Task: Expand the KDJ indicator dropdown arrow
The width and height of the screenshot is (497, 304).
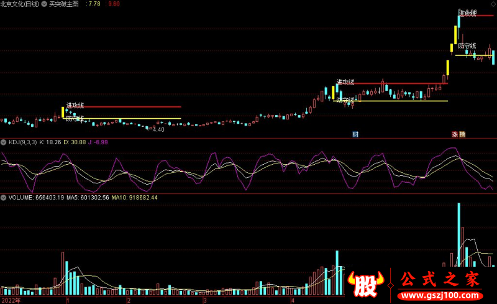Action: tap(4, 142)
